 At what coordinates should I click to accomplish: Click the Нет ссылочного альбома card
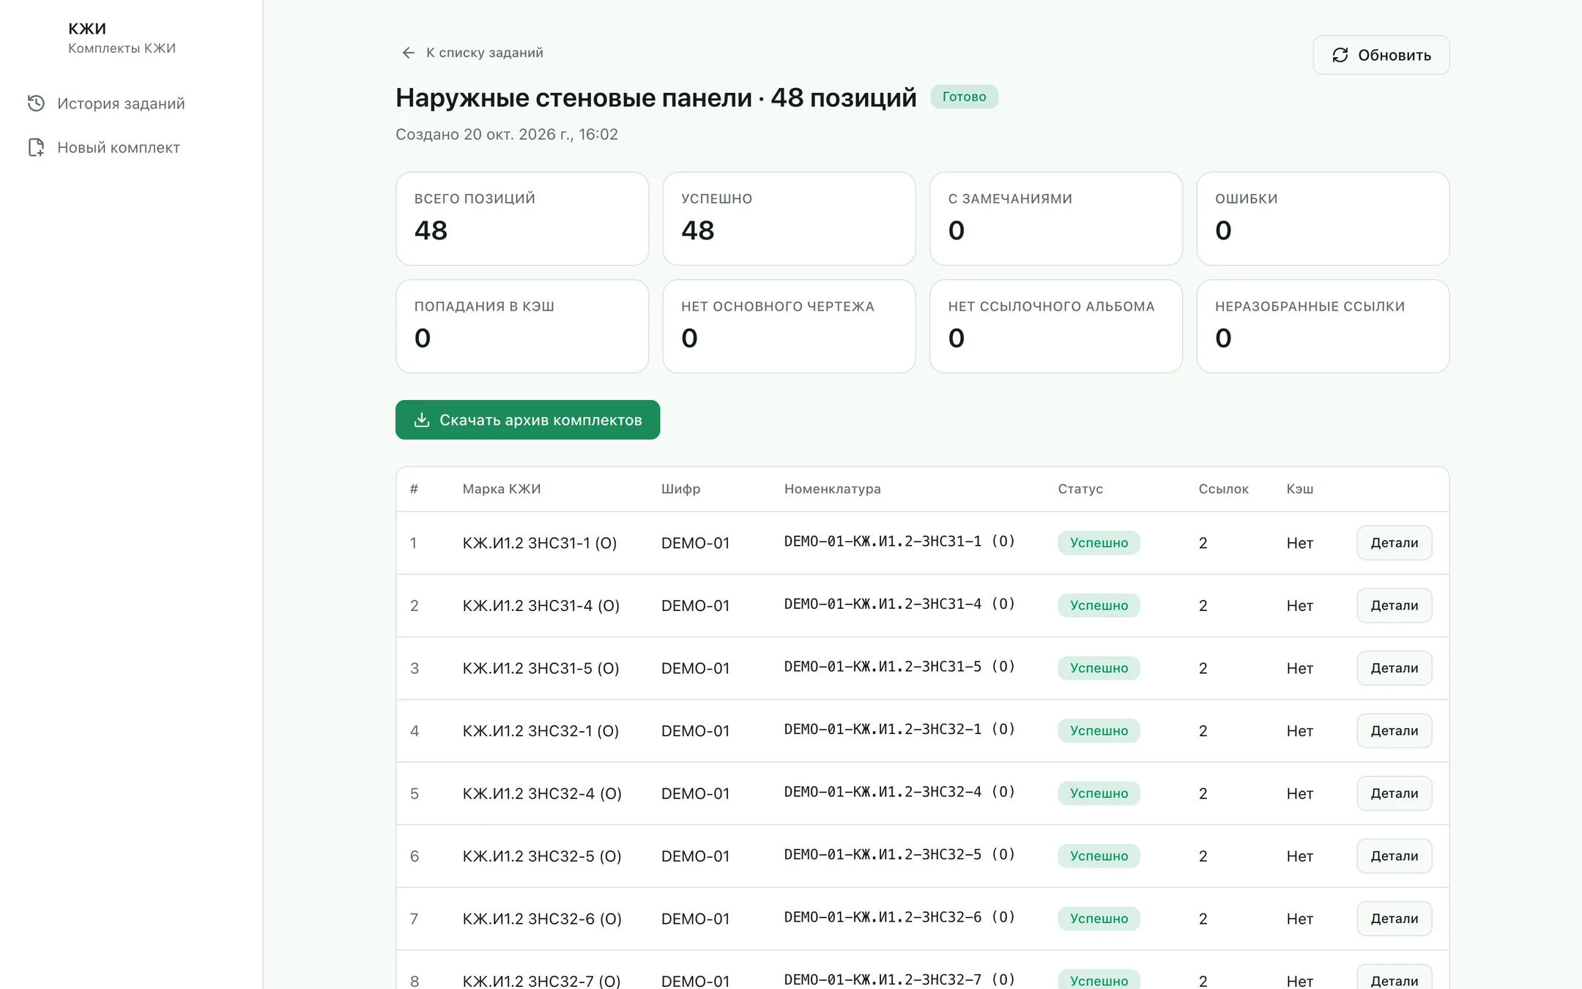[x=1056, y=326]
